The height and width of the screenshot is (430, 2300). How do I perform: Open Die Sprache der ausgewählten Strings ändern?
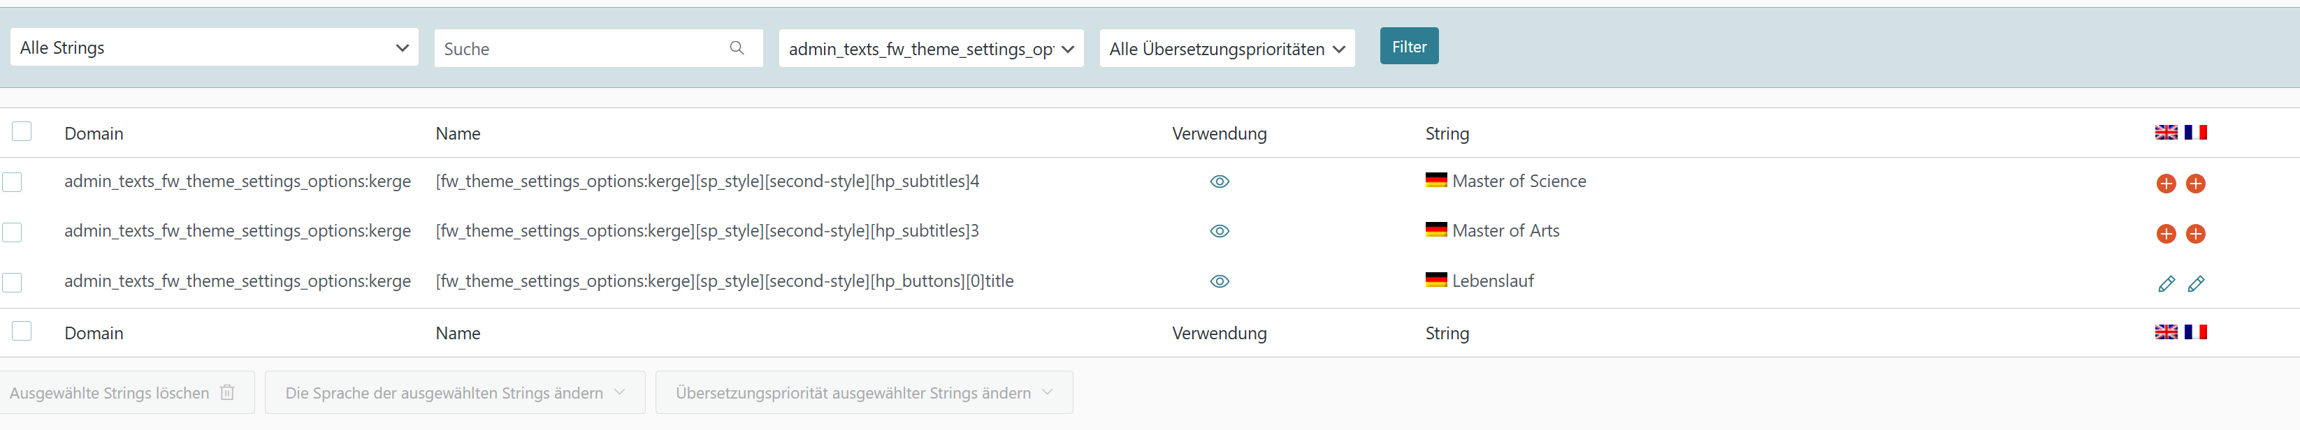coord(456,392)
